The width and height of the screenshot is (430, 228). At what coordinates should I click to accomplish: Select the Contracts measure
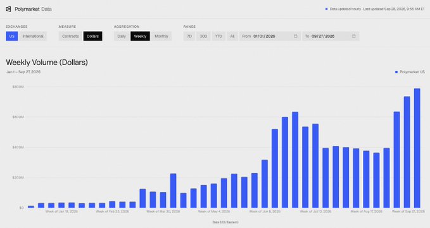[70, 36]
